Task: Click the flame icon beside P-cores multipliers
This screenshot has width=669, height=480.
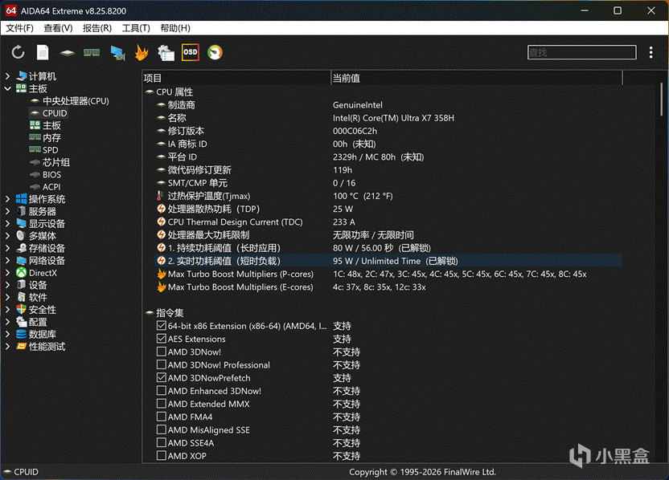Action: [x=162, y=274]
